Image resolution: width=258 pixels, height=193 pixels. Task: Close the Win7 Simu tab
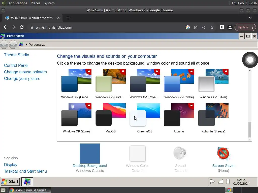[x=58, y=18]
